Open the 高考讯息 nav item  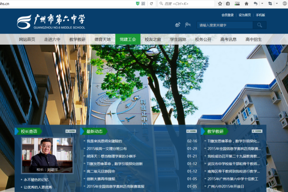tap(228, 39)
